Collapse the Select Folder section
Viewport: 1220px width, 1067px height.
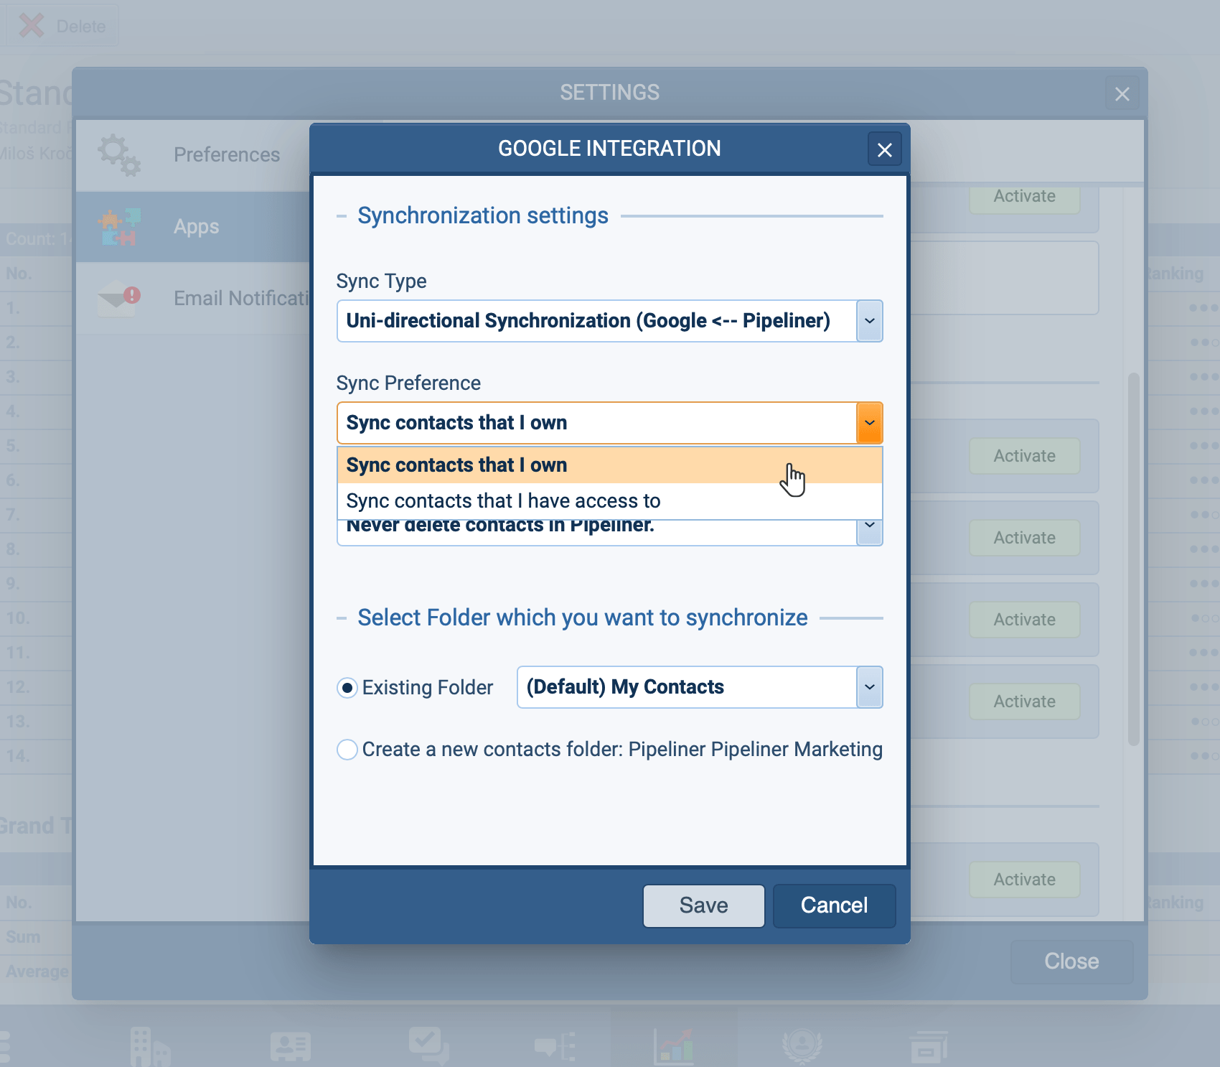pyautogui.click(x=342, y=618)
